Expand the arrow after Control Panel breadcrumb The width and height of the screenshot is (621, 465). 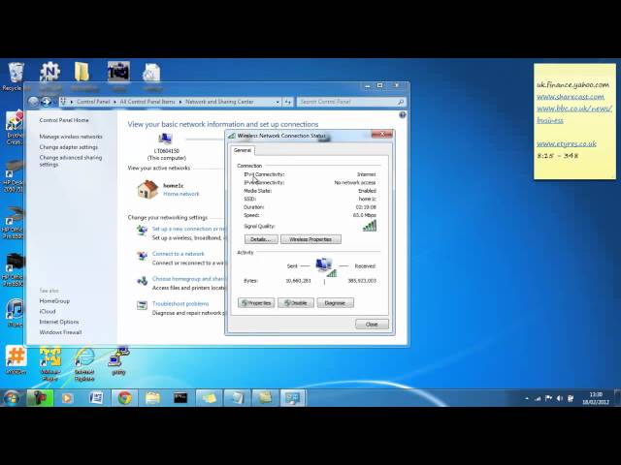114,102
